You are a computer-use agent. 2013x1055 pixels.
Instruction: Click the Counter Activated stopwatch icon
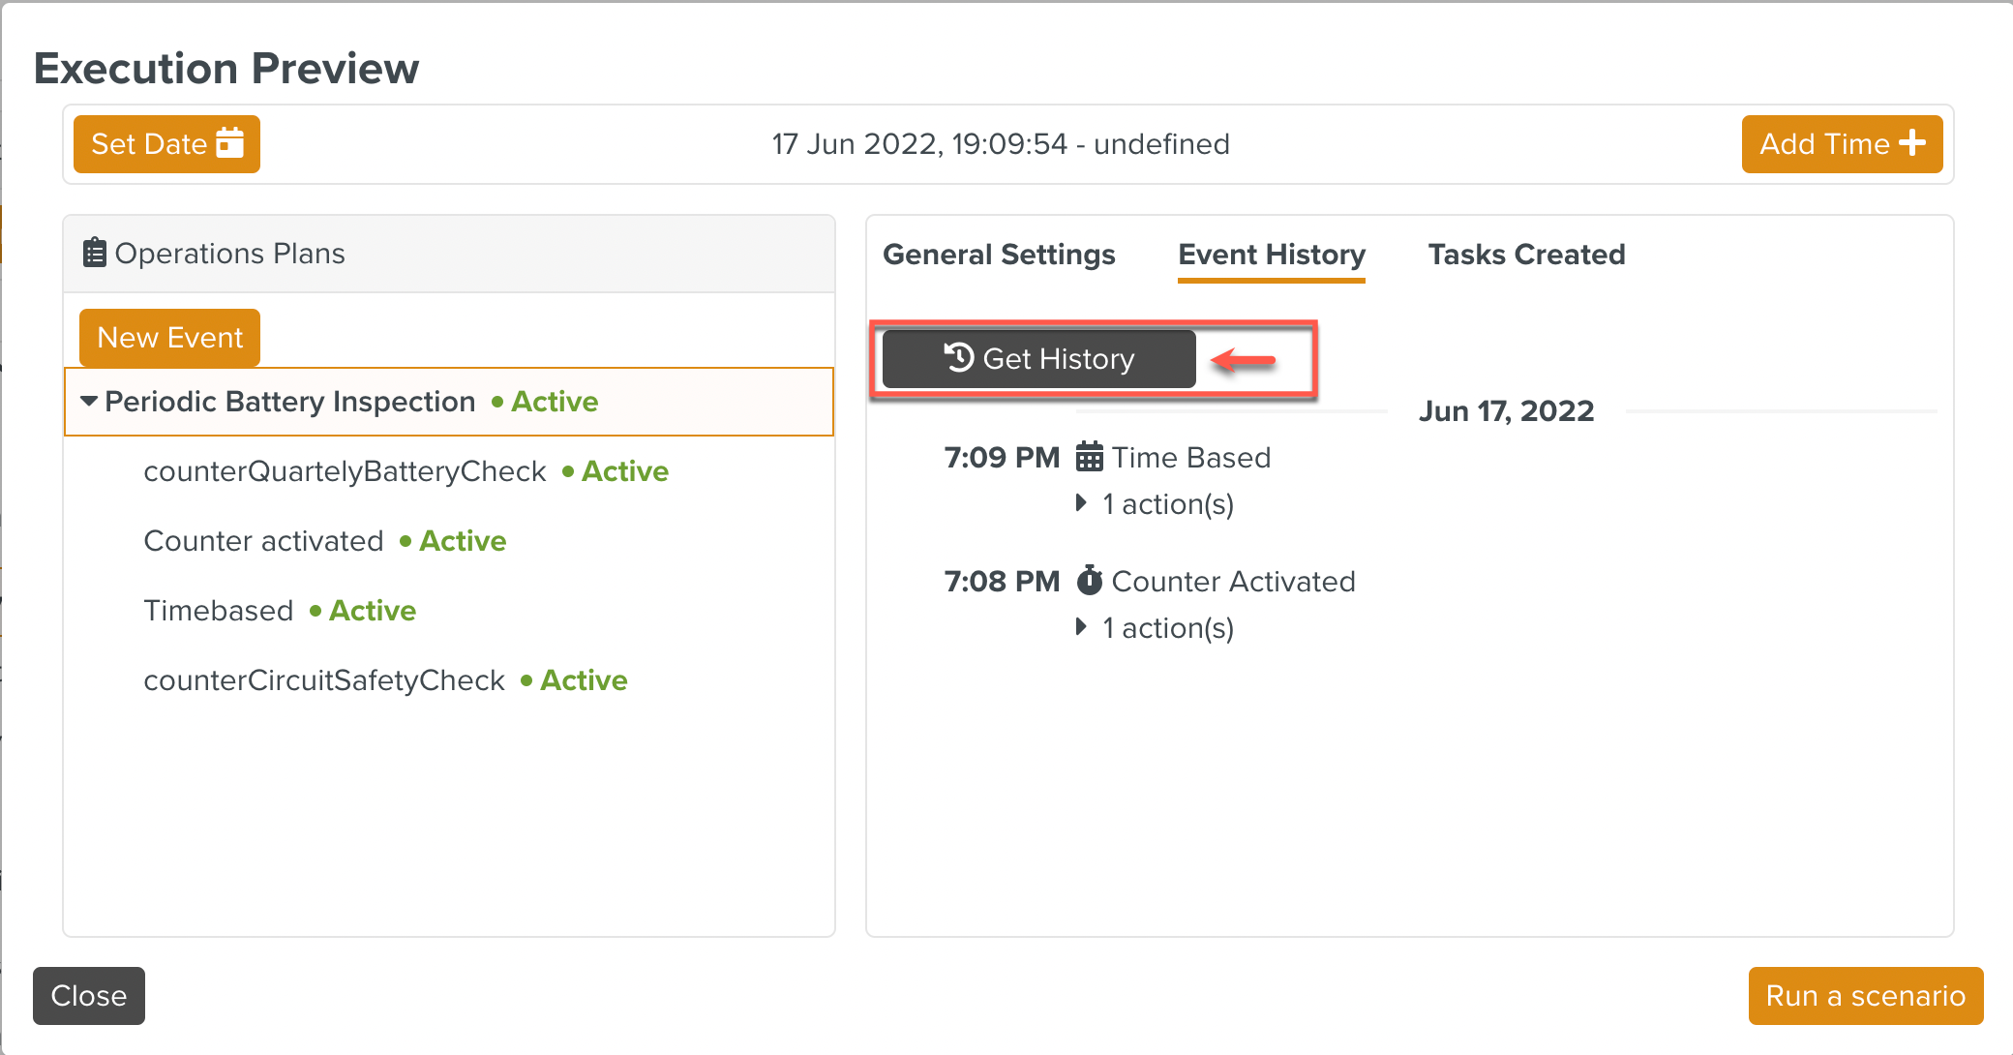coord(1090,581)
